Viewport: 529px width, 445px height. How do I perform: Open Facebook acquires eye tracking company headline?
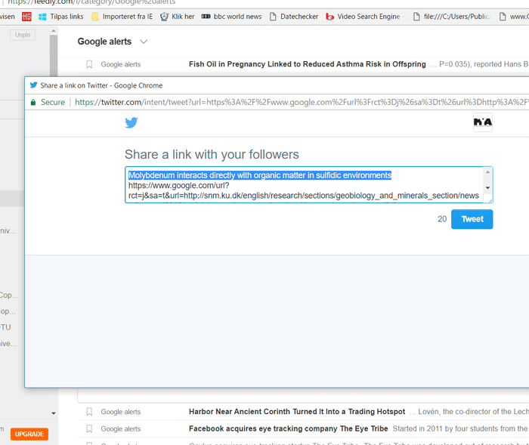click(289, 429)
